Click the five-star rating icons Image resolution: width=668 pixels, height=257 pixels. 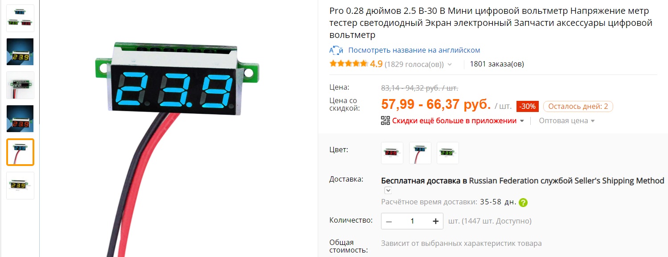(x=348, y=64)
